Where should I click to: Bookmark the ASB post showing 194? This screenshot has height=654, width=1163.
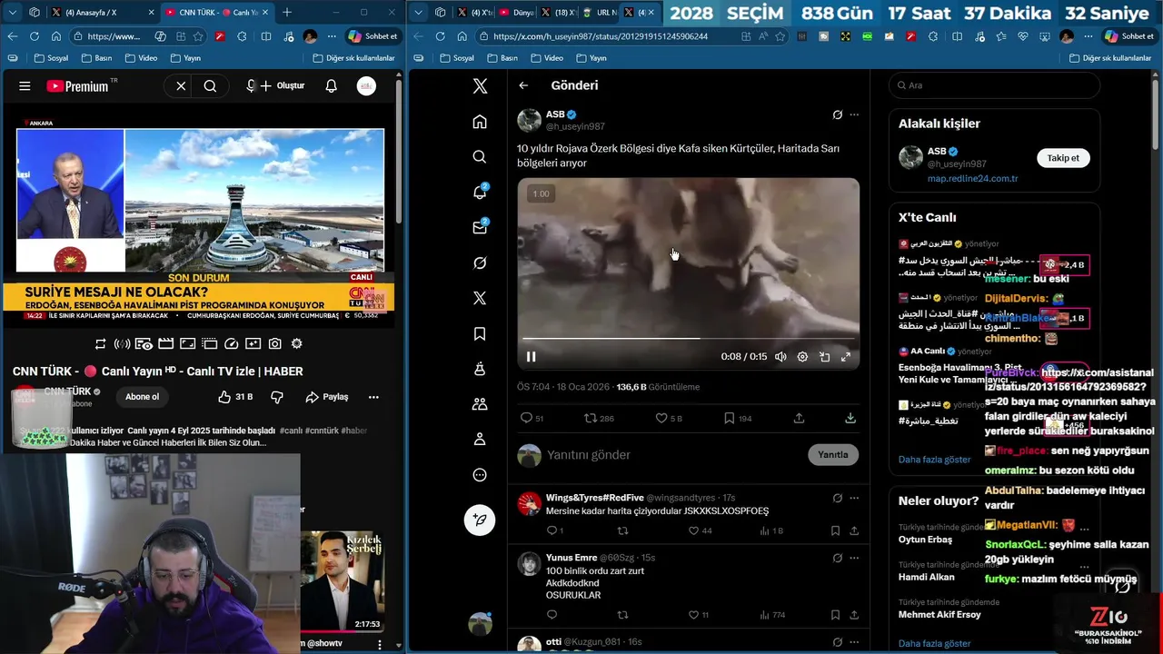(738, 418)
